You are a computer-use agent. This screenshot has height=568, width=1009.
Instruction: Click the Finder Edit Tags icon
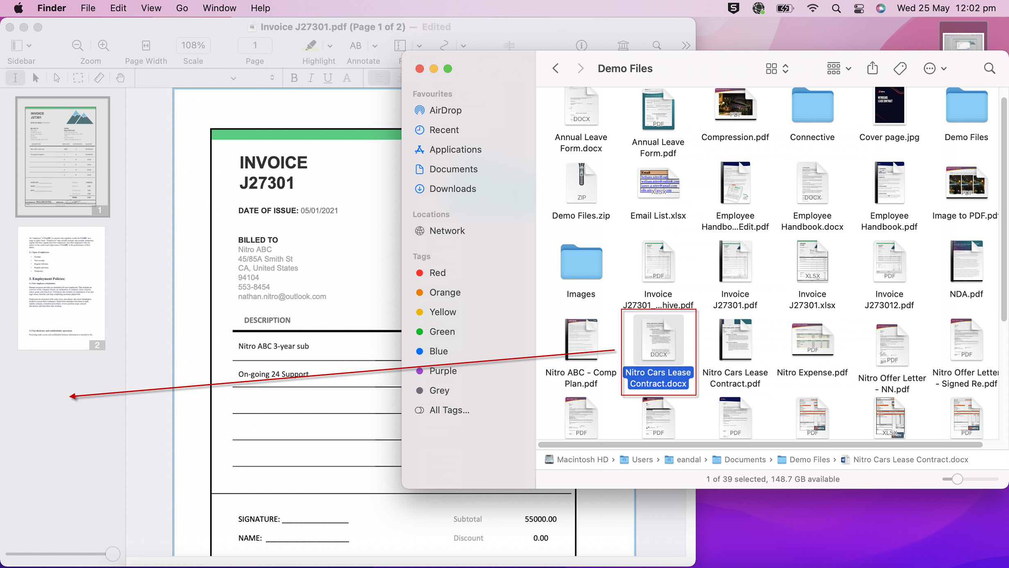900,68
